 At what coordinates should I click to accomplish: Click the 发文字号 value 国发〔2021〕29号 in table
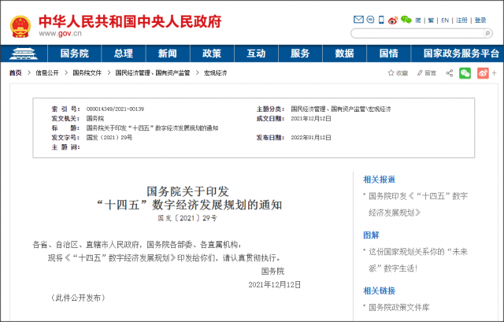coord(109,138)
